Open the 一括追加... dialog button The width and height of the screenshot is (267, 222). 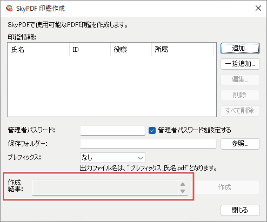(x=240, y=64)
